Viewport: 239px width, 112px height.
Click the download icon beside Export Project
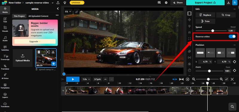tap(228, 3)
